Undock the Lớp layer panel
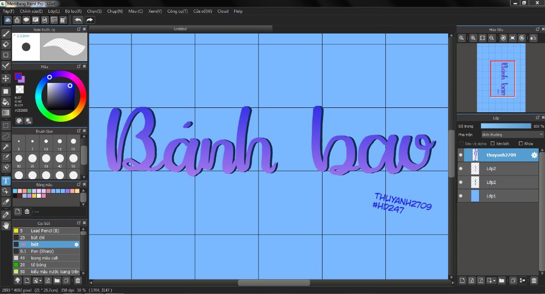Viewport: 545px width, 294px height. pyautogui.click(x=538, y=117)
